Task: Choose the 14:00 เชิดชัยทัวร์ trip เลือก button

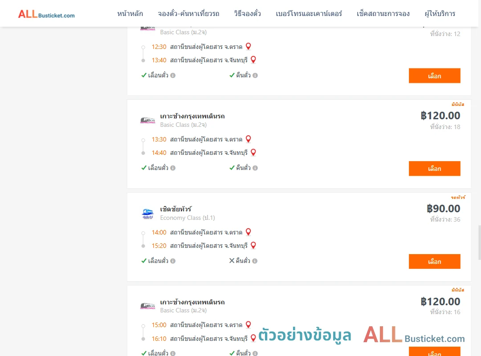Action: point(434,261)
